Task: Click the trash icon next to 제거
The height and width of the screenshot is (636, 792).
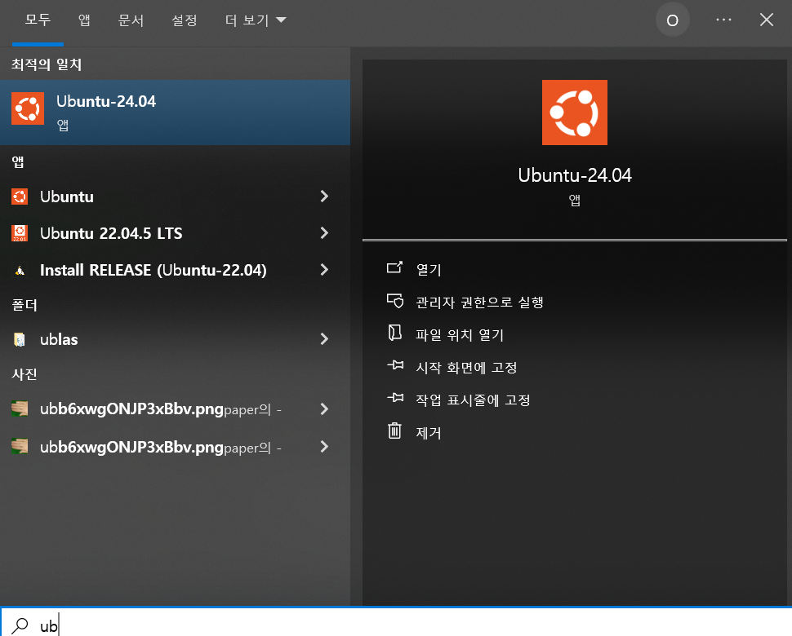Action: coord(394,431)
